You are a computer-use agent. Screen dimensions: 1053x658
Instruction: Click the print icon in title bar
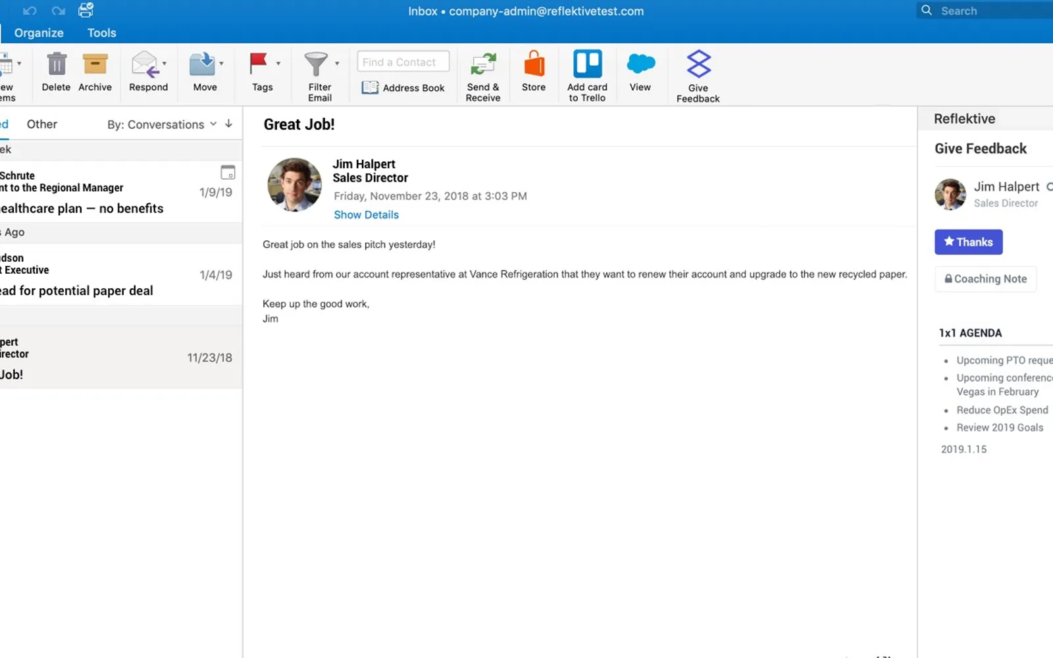[86, 10]
